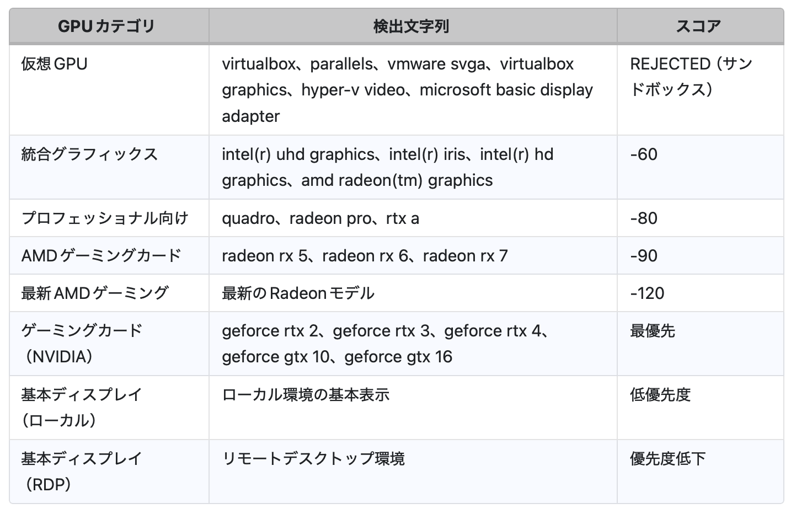The width and height of the screenshot is (791, 514).
Task: Click the リモートデスクトップ環境 cell
Action: (313, 458)
